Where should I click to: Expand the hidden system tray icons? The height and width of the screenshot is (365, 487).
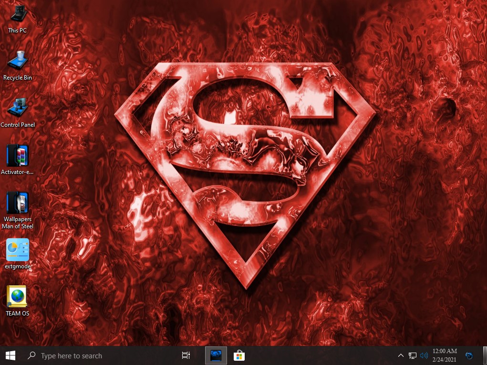click(x=401, y=355)
